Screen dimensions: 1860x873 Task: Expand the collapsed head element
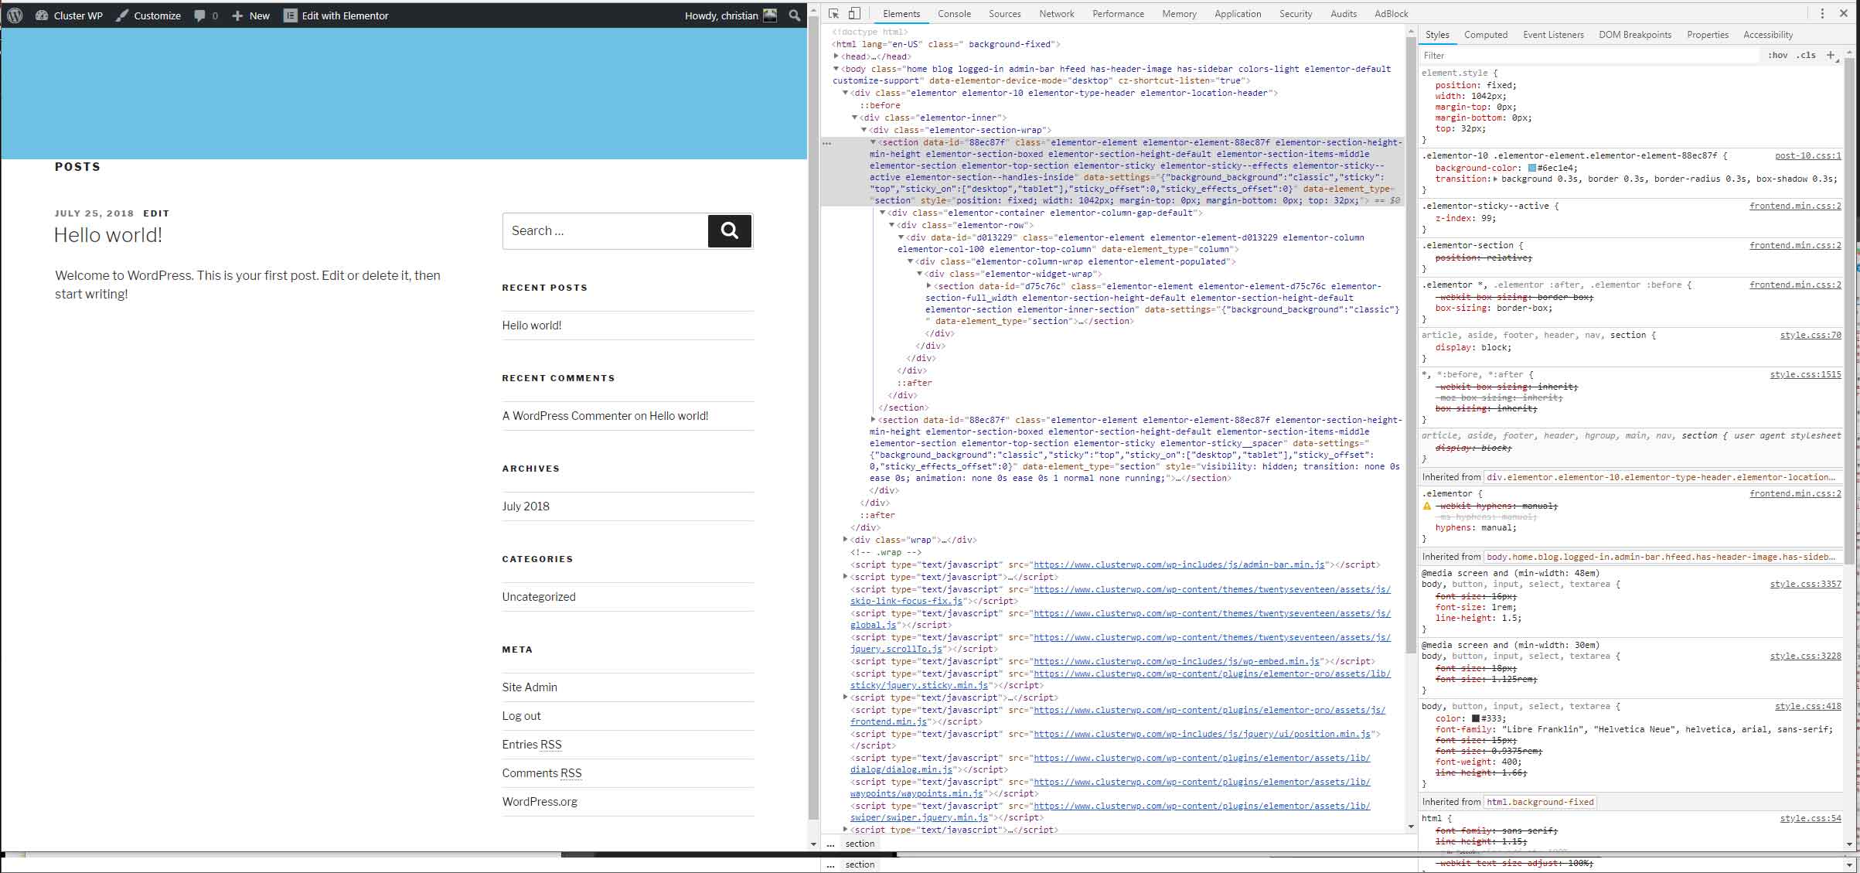[x=836, y=56]
